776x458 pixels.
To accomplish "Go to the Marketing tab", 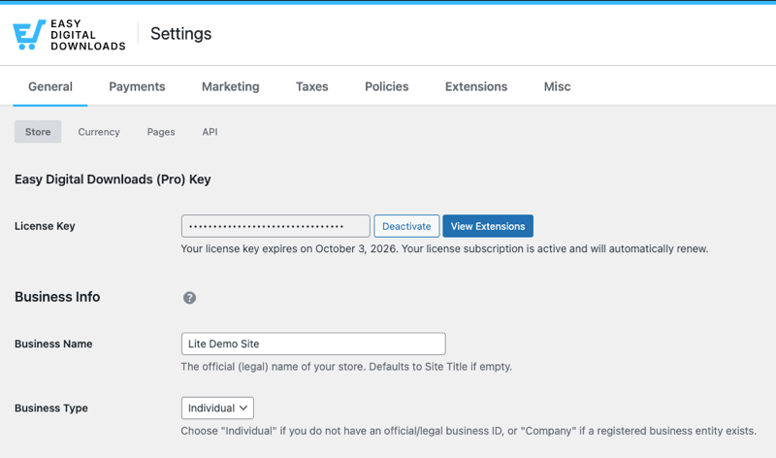I will tap(230, 86).
